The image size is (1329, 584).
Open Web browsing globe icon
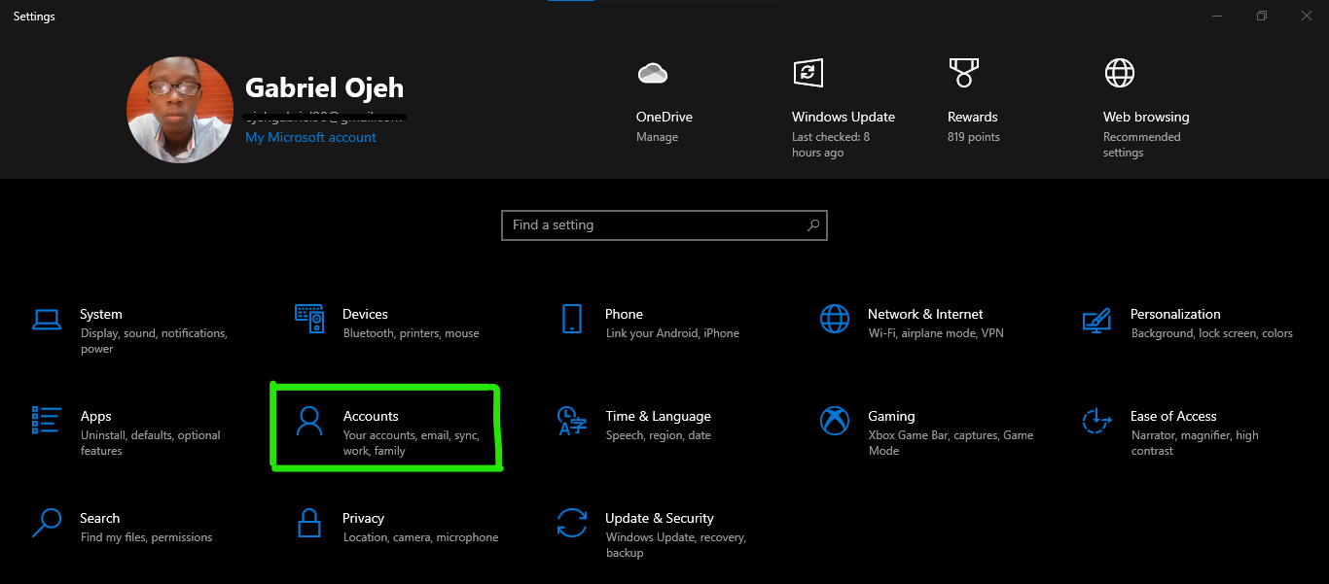pos(1119,73)
